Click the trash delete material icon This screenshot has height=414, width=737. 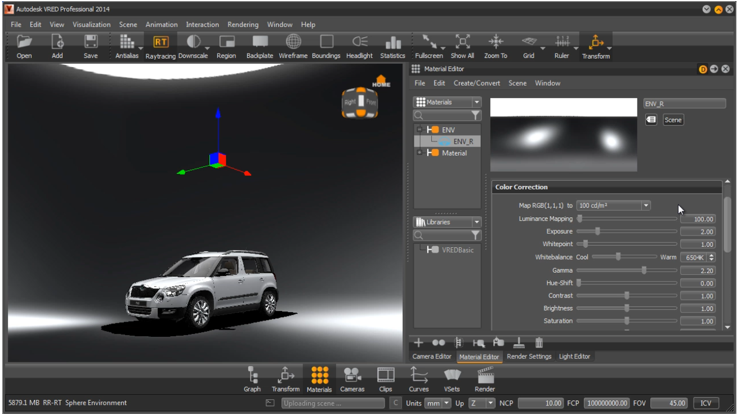[539, 342]
